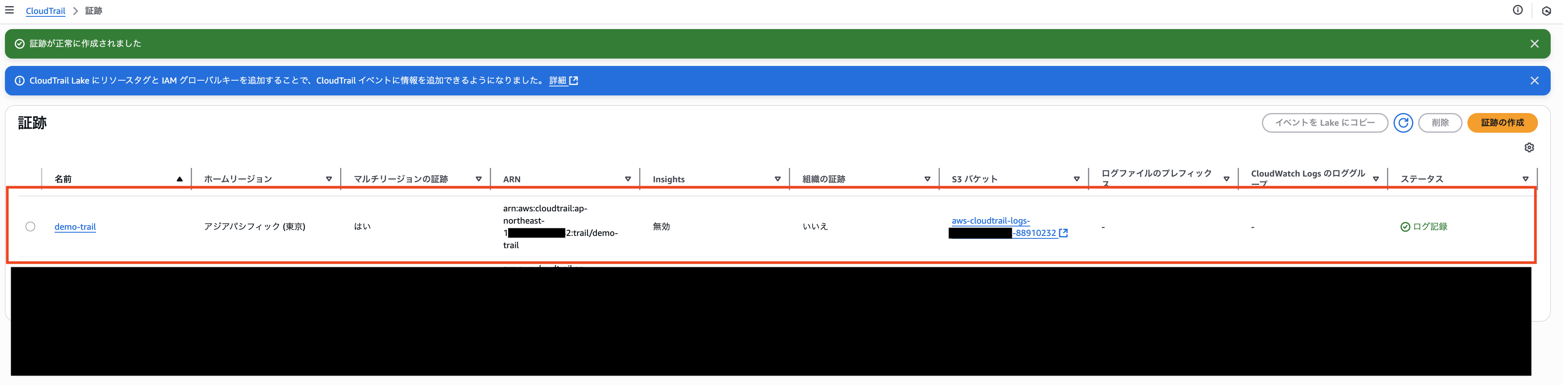The image size is (1563, 385).
Task: Click the いいえ organization trail cell
Action: click(x=815, y=226)
